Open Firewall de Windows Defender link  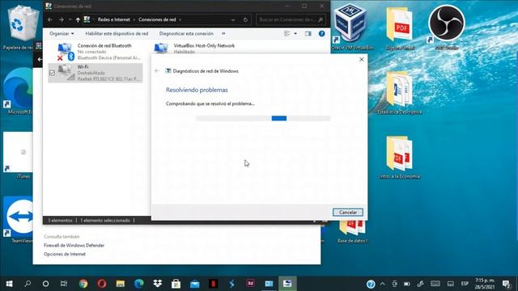pyautogui.click(x=74, y=246)
